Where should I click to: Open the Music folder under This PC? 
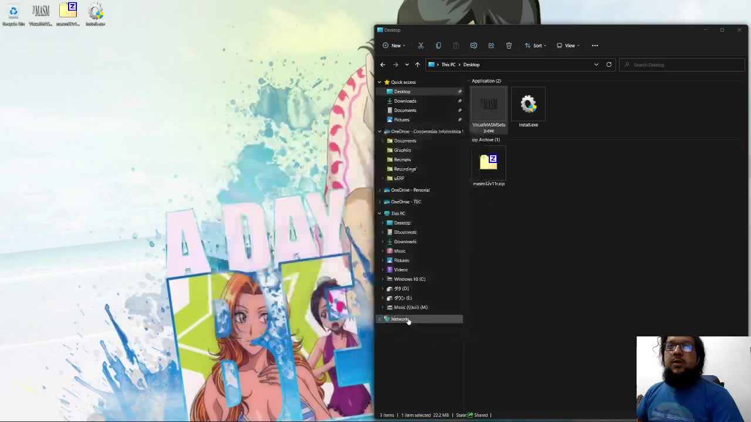coord(400,251)
